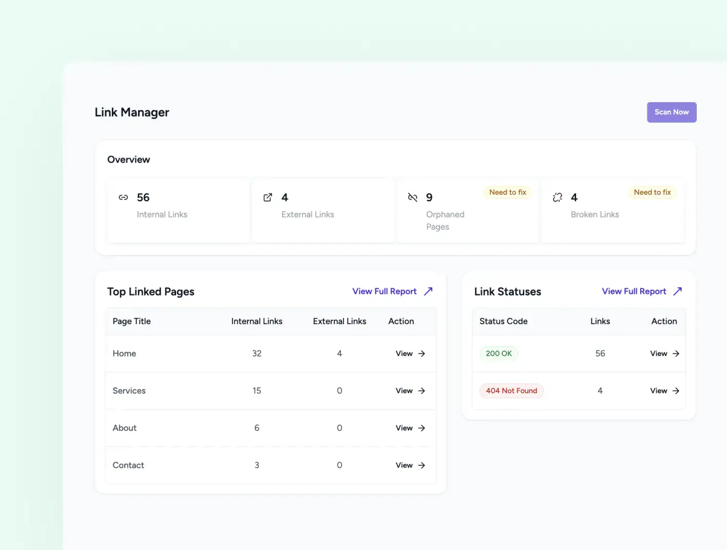Screen dimensions: 727x550
Task: Click the Status Code column header
Action: 504,321
